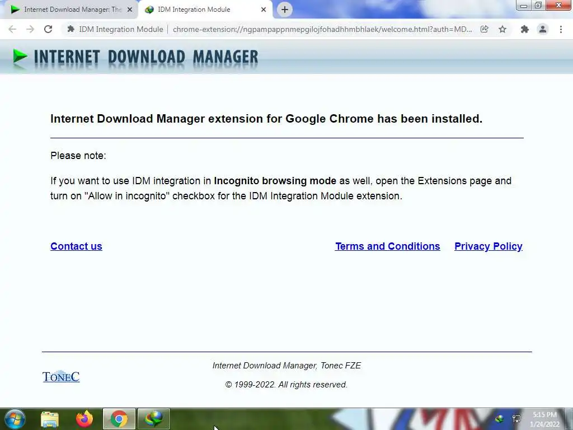573x430 pixels.
Task: Restore down the Chrome window
Action: tap(538, 6)
